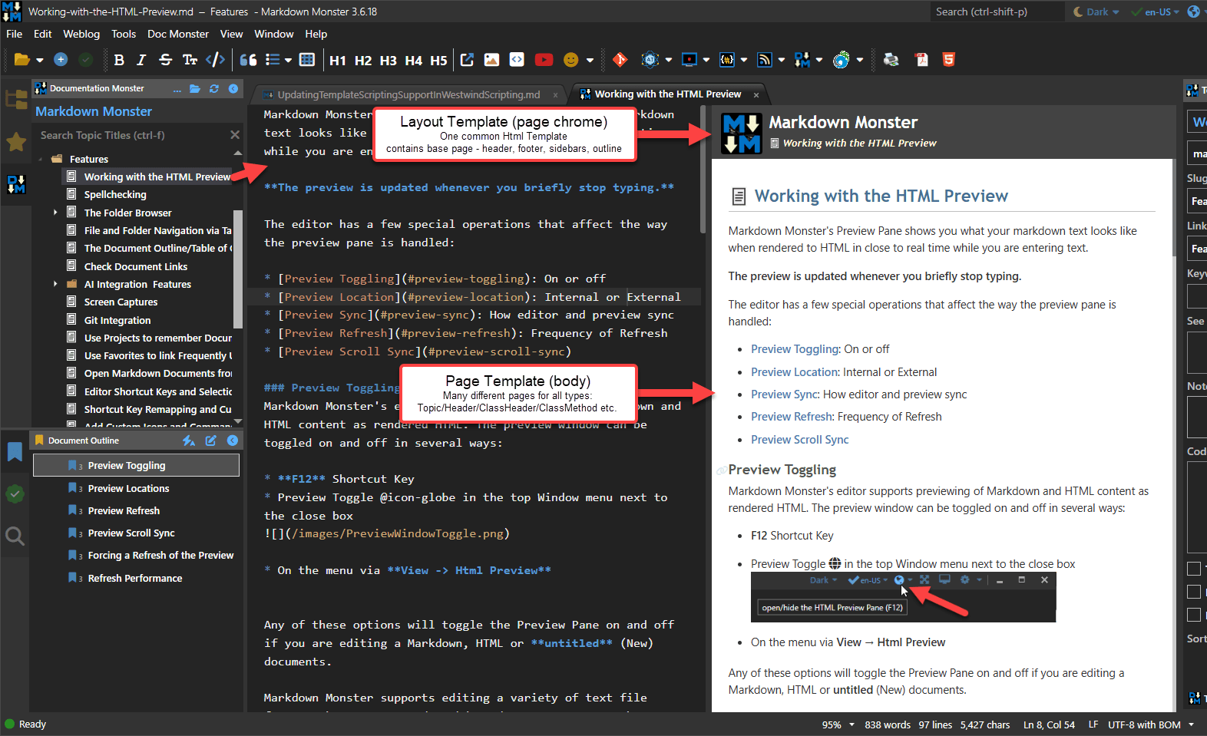The height and width of the screenshot is (736, 1207).
Task: Open emoji picker with smiley icon
Action: [570, 60]
